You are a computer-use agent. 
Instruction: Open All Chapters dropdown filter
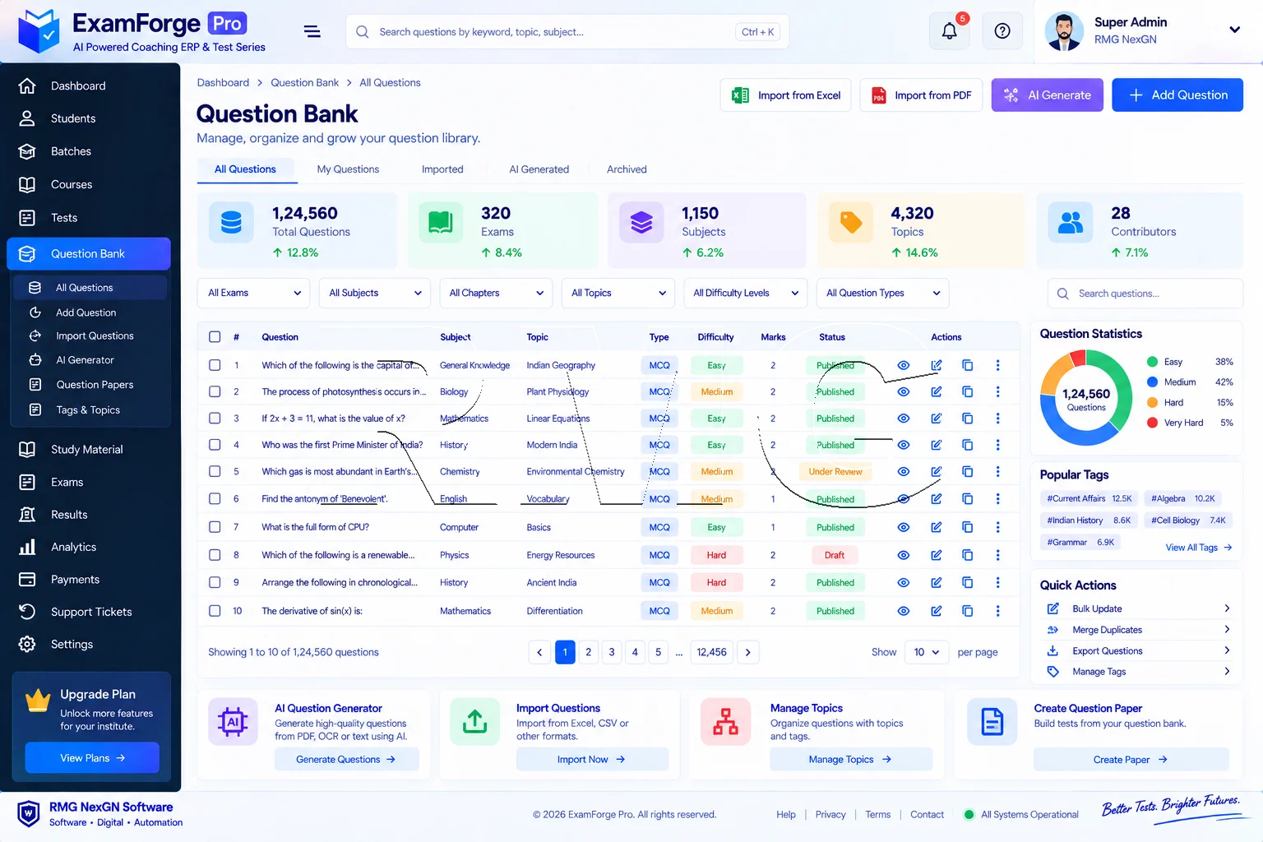496,293
